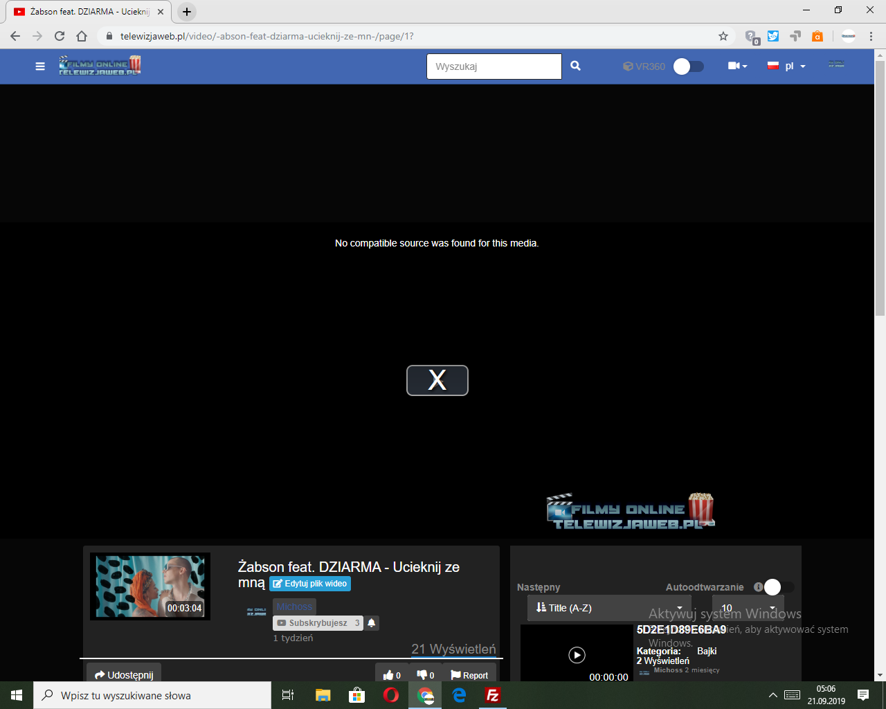
Task: Open a new browser tab
Action: [187, 12]
